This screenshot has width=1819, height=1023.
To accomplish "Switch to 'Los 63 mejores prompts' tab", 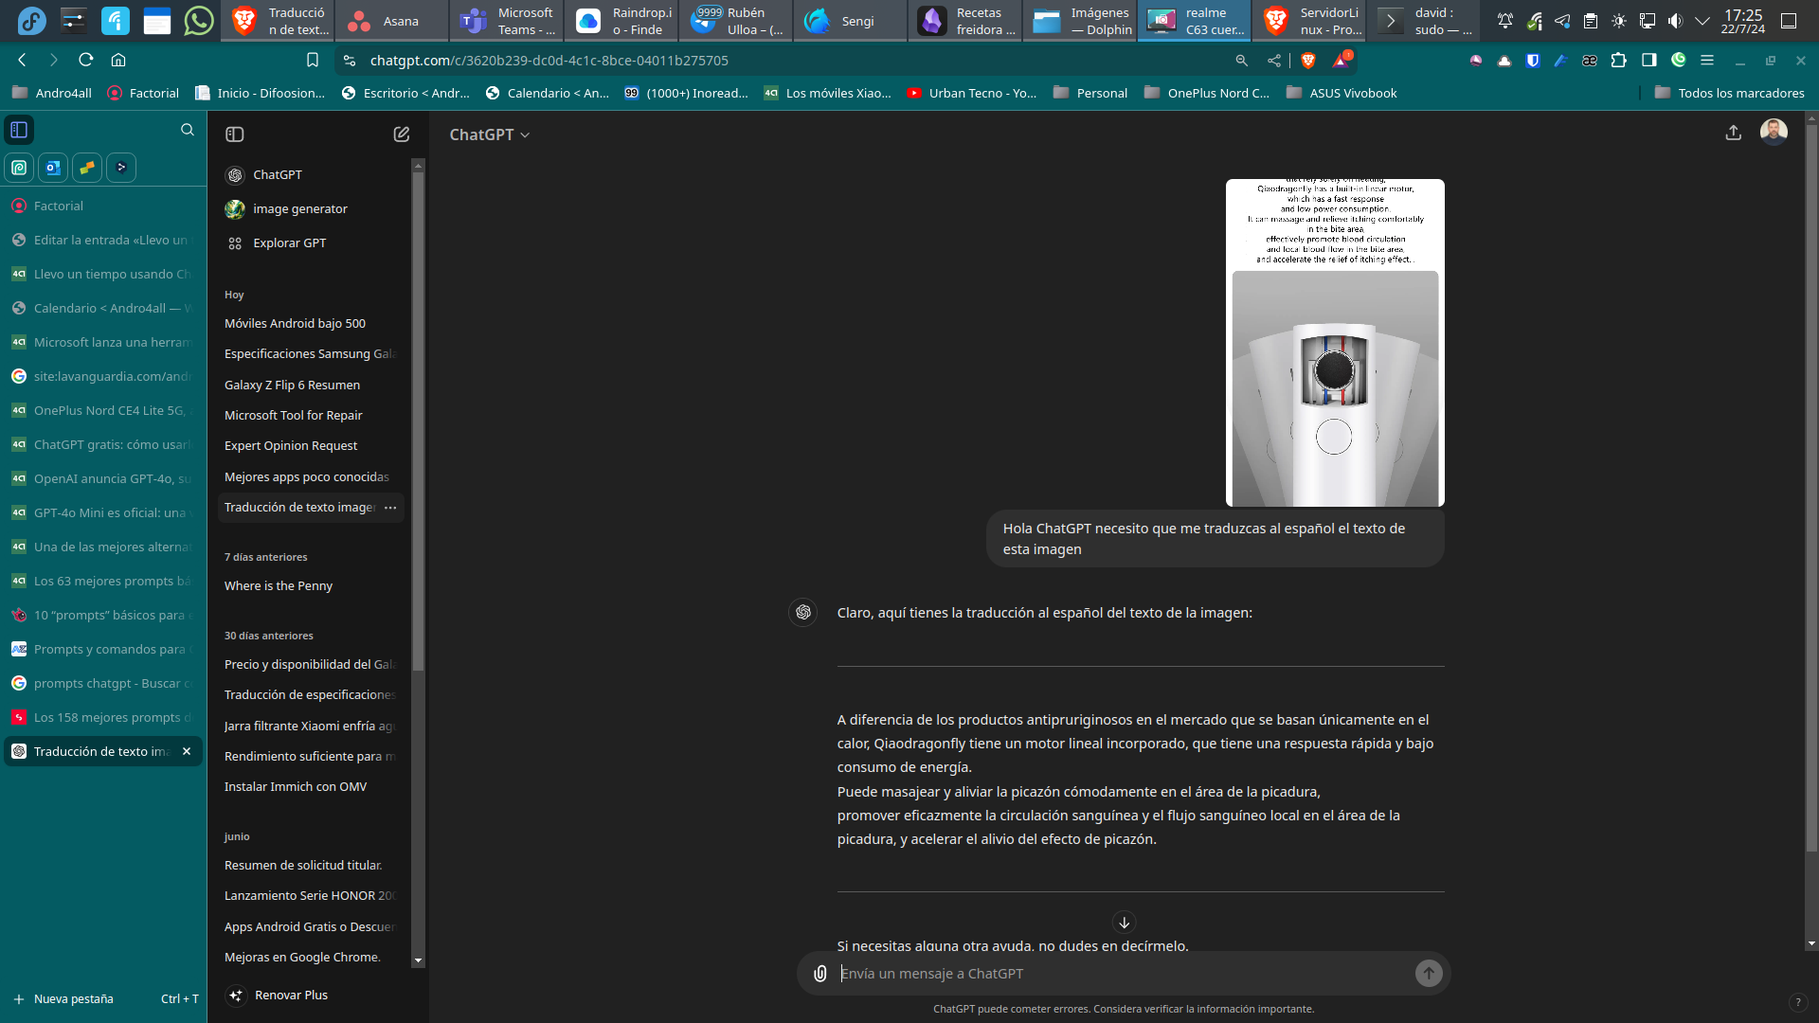I will coord(103,581).
